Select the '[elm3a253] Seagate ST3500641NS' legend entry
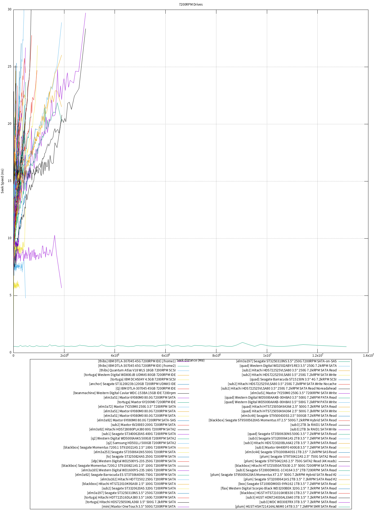 pos(135,452)
